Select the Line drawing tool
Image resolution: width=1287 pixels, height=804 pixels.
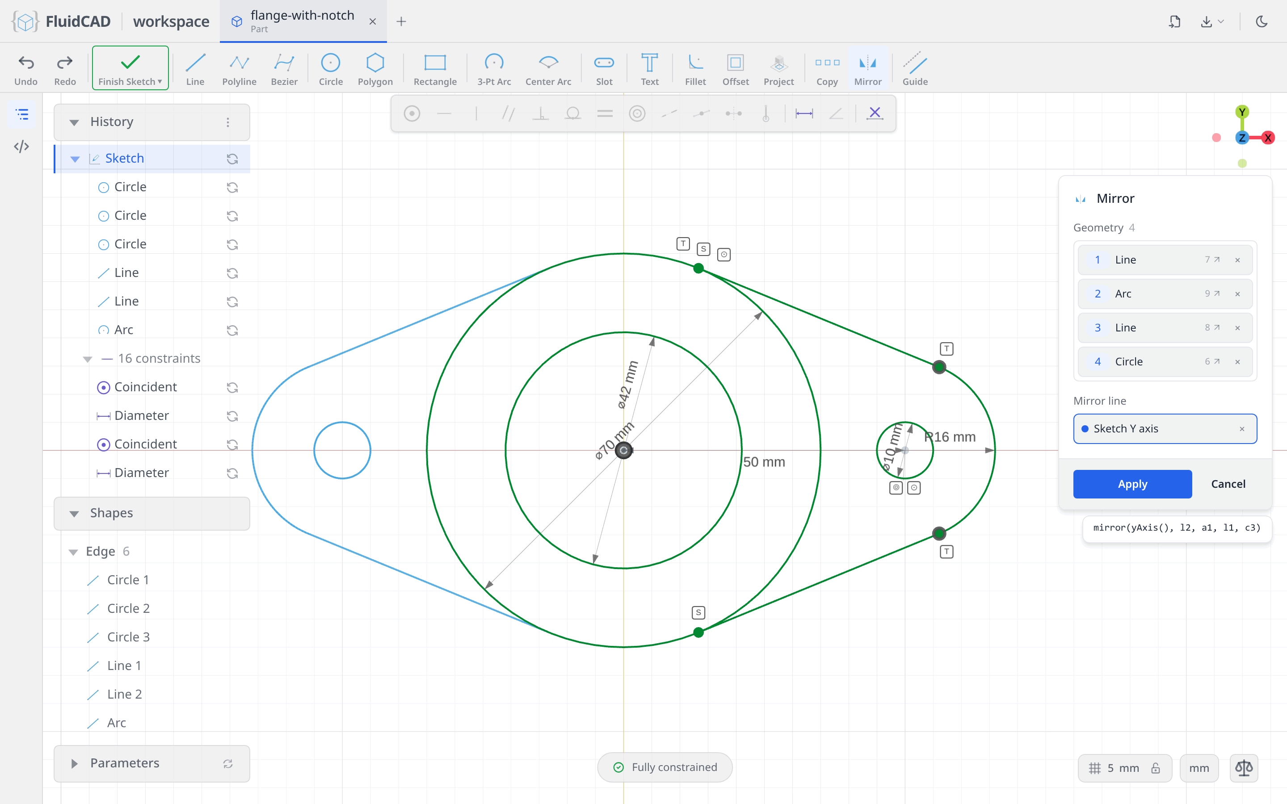(195, 69)
